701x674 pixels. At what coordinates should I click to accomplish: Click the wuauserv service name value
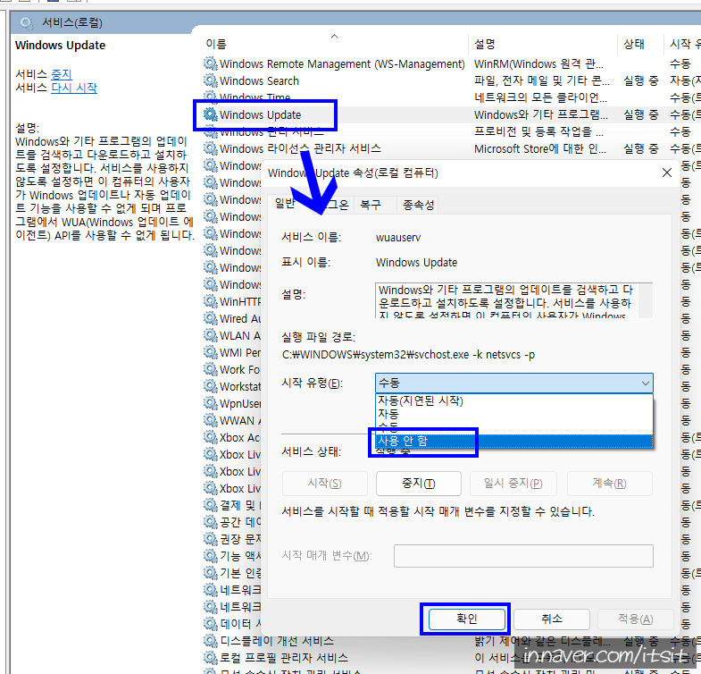pos(398,238)
